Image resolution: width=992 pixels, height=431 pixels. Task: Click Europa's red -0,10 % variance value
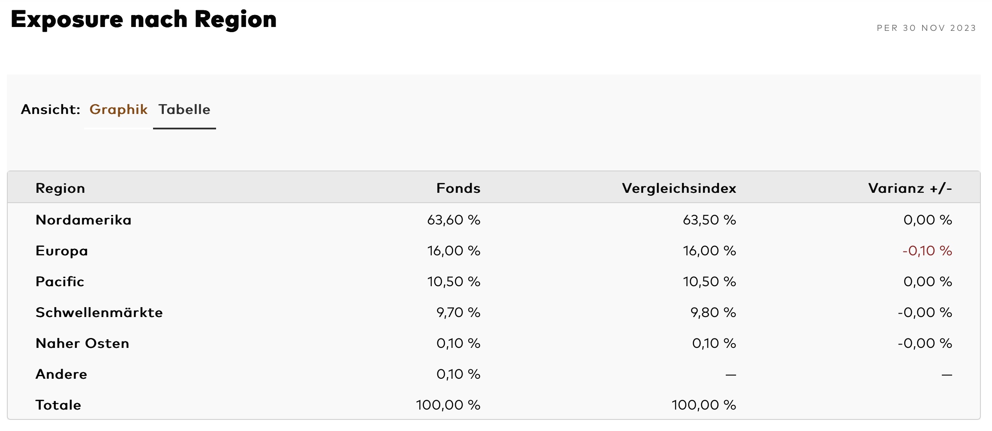pyautogui.click(x=927, y=251)
